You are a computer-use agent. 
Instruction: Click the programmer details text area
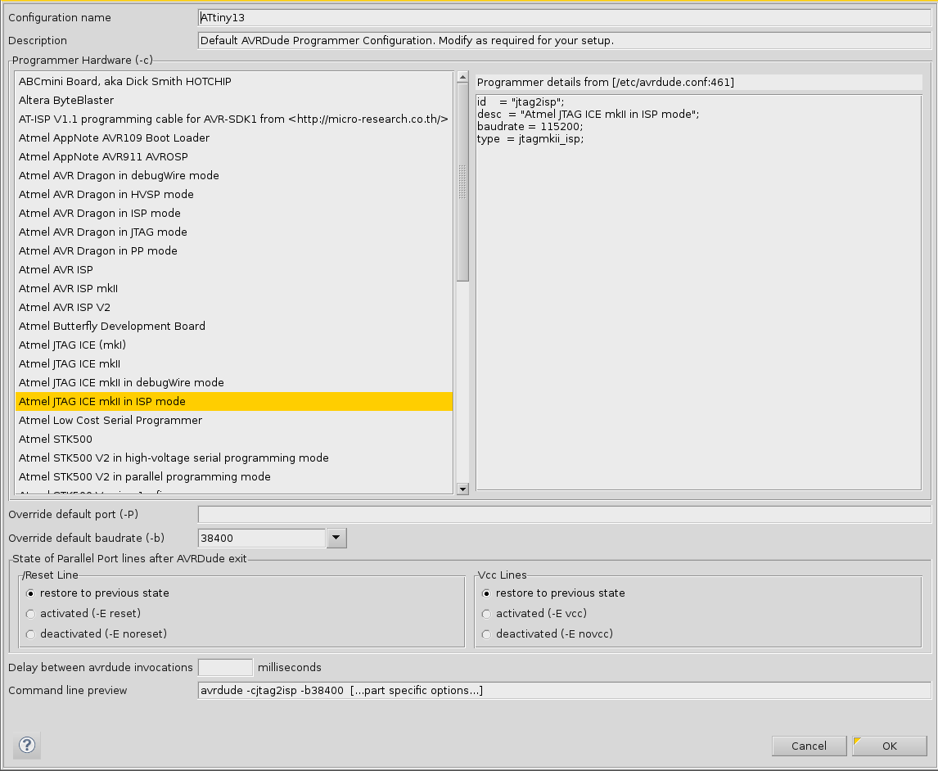699,292
